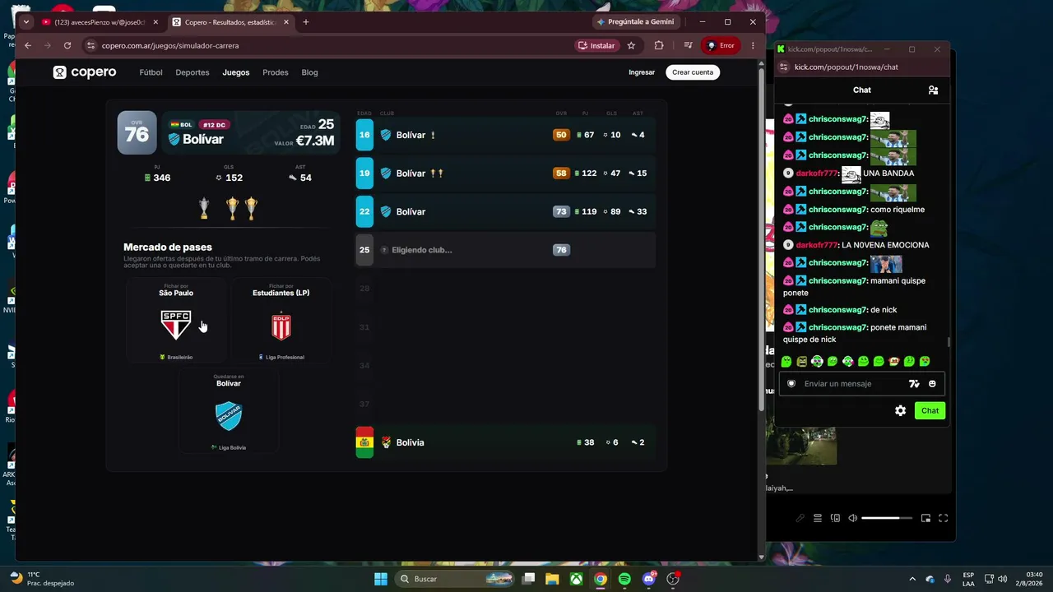Click the Pregúntale a Gemini button
Screen dimensions: 1053x592
pyautogui.click(x=635, y=22)
